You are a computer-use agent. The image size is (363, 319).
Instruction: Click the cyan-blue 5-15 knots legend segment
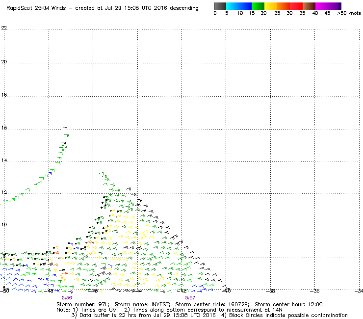239,6
